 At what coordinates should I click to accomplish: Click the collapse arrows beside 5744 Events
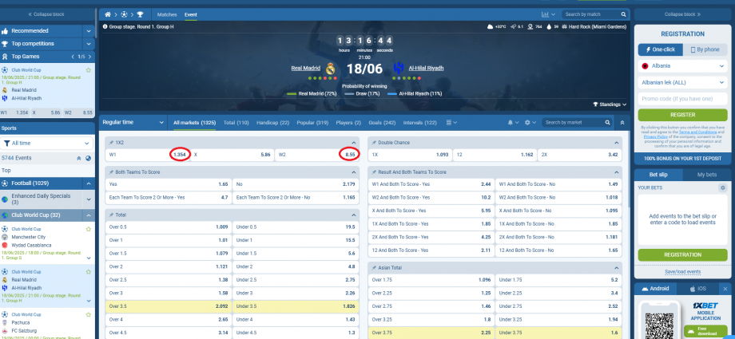pos(79,158)
